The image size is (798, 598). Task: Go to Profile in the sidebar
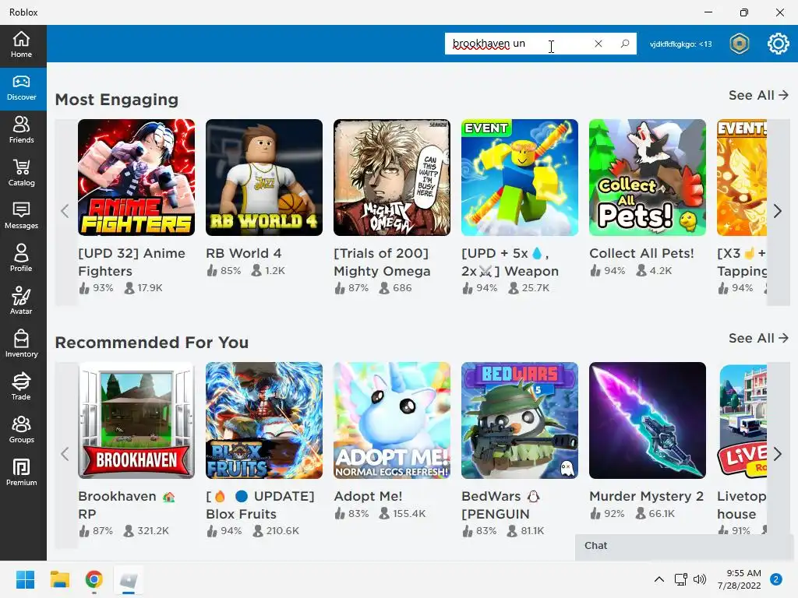[x=21, y=259]
